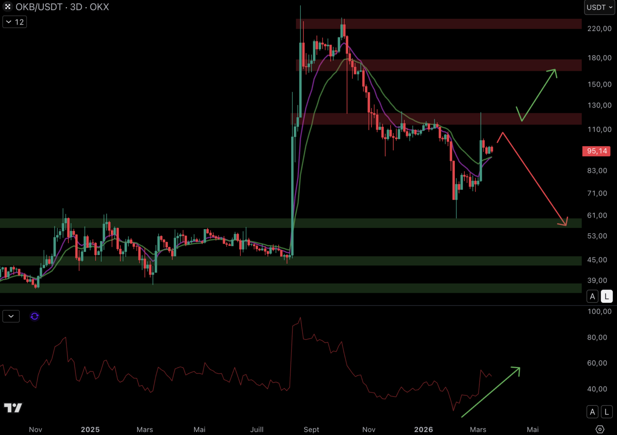Click the Nov label before 2025

pos(35,429)
